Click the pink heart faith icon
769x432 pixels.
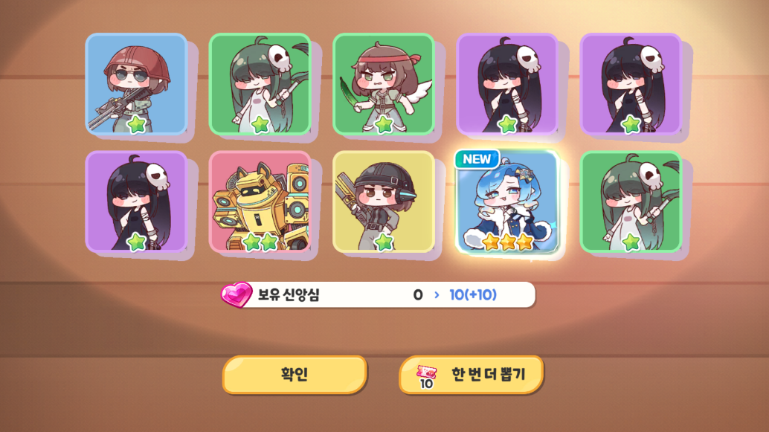coord(237,294)
